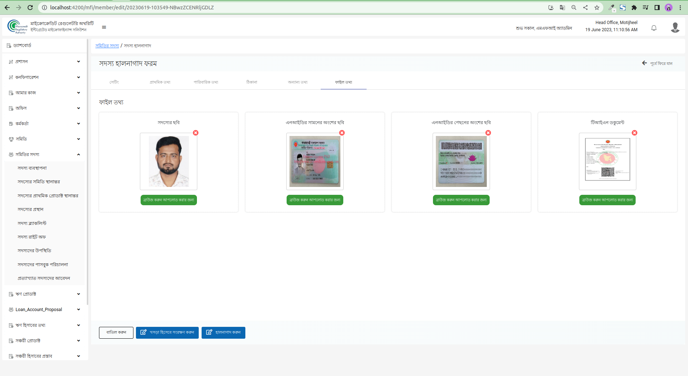The width and height of the screenshot is (688, 376).
Task: Switch to the সেটিং tab
Action: (114, 82)
